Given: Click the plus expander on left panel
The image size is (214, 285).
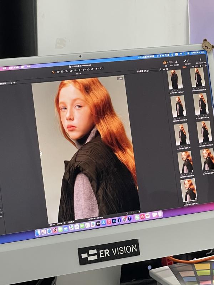Looking at the screenshot, I should point(15,83).
